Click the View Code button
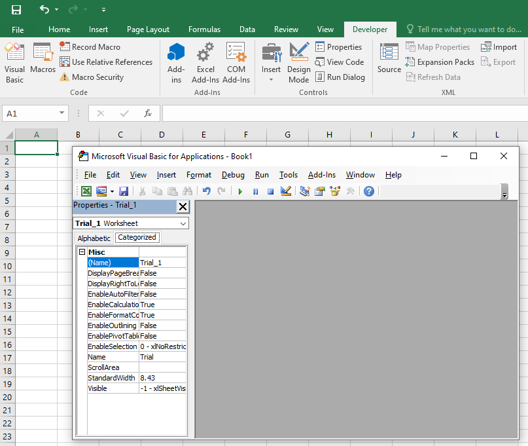The image size is (528, 446). click(x=345, y=62)
